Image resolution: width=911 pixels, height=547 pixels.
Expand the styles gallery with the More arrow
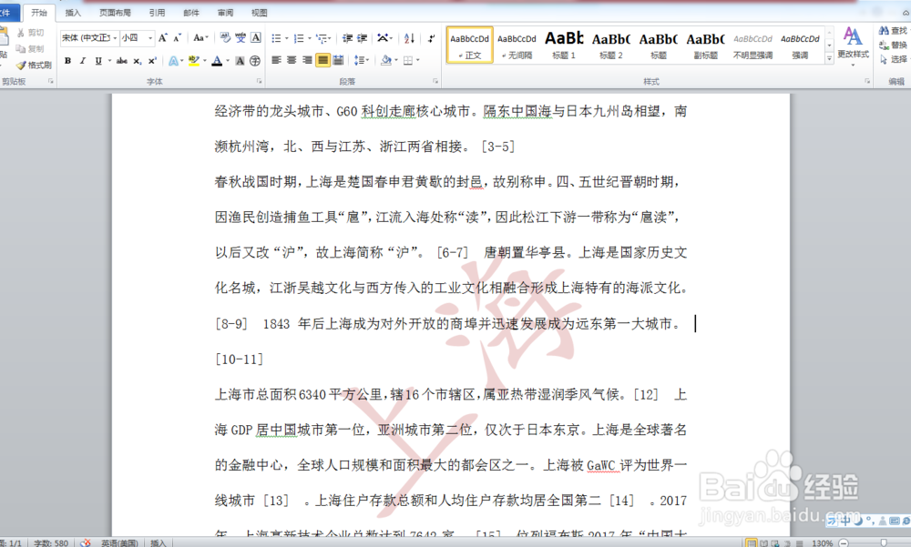(830, 58)
